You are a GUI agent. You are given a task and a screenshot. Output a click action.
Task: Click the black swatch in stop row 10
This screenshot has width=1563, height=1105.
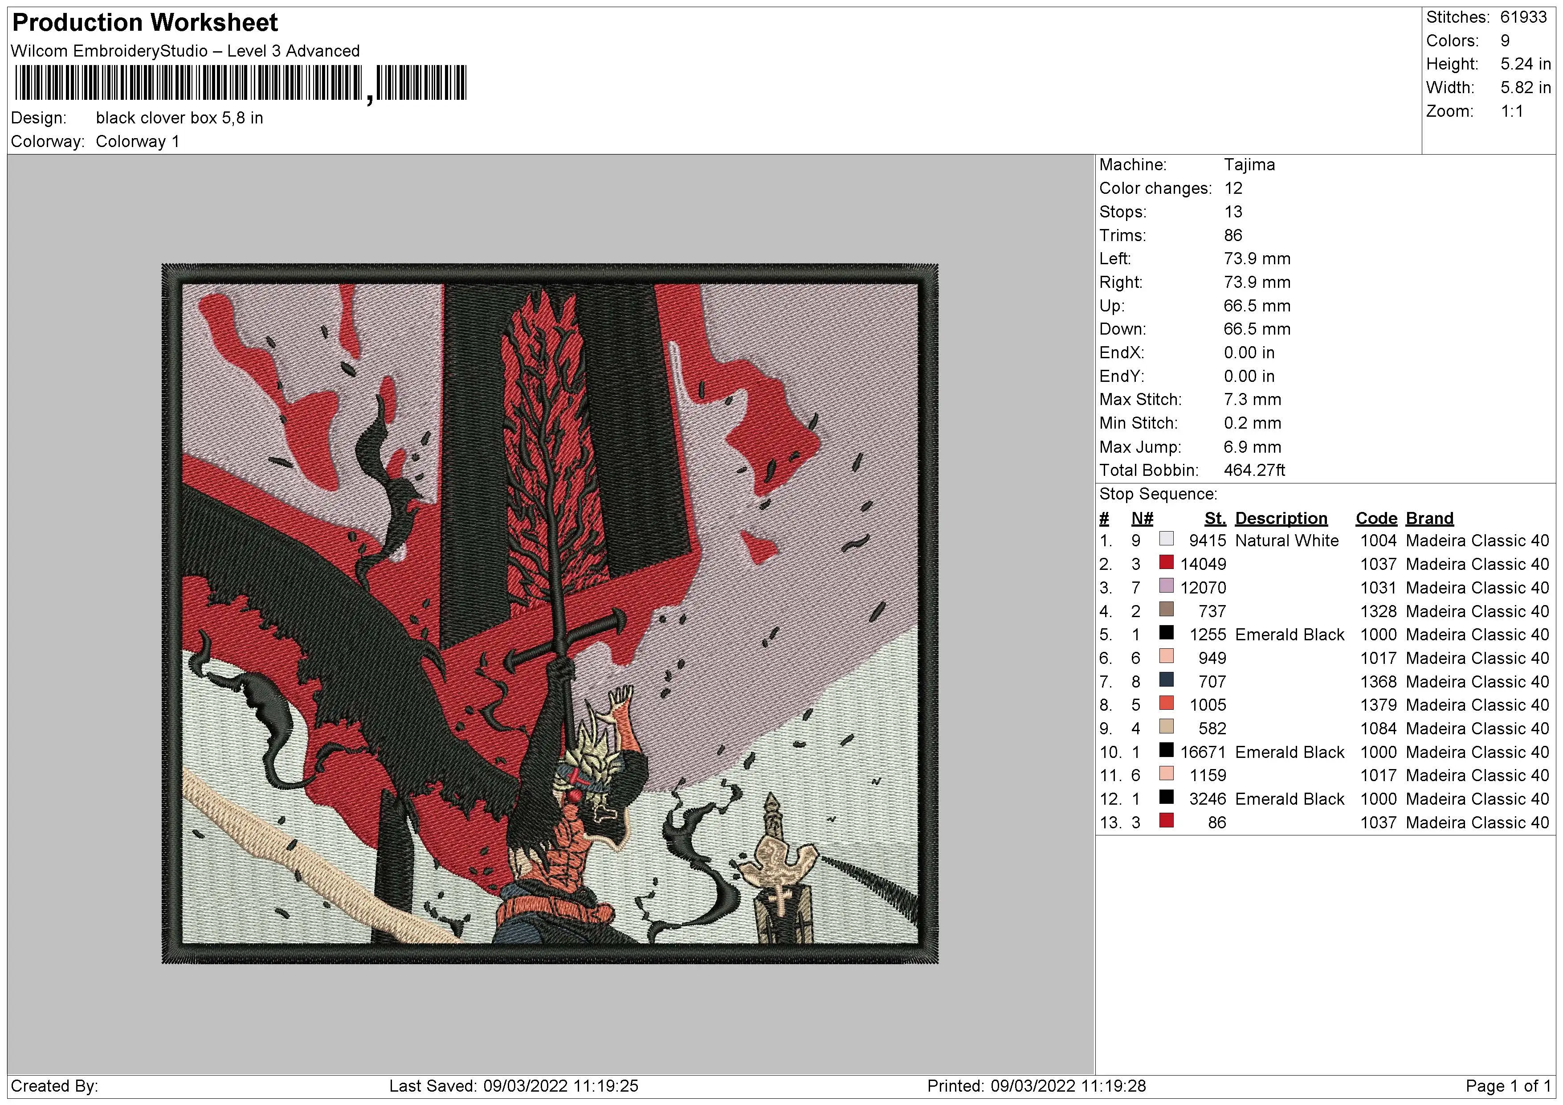click(x=1166, y=750)
